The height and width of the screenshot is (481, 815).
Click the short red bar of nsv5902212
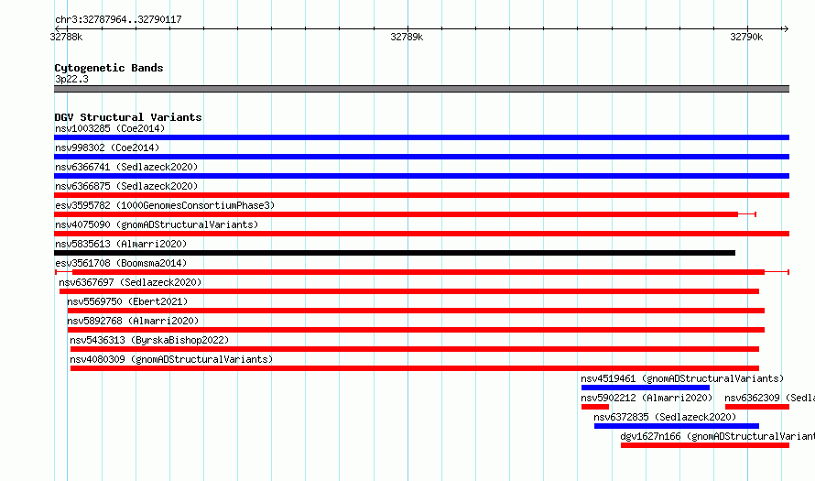coord(594,407)
